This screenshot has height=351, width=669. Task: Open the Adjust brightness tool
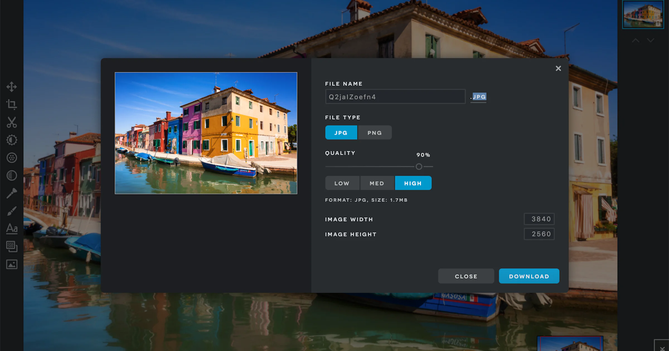(x=11, y=140)
